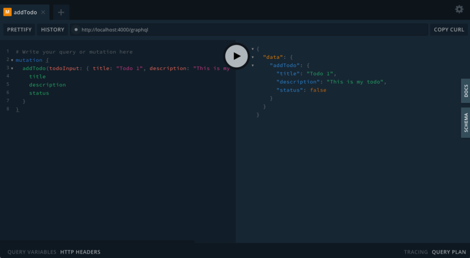Click "addTodo" key in the response
470x258 pixels.
coord(285,65)
